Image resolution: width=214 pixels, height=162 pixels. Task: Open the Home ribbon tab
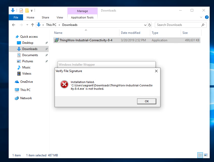[x=30, y=17]
